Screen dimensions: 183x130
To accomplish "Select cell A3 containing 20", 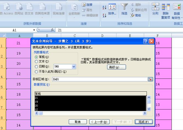I will coord(18,63).
